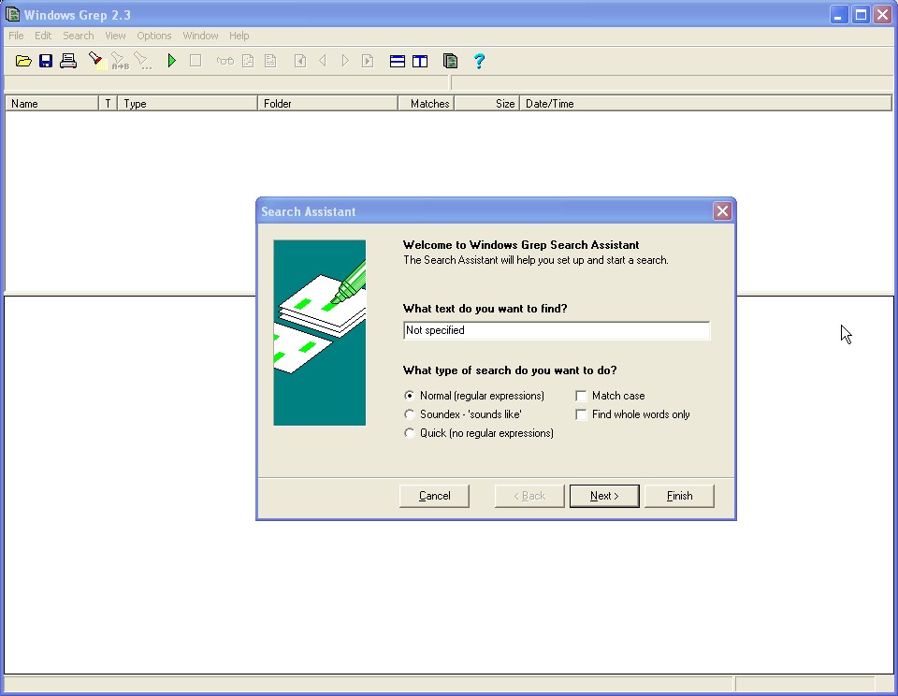Image resolution: width=898 pixels, height=696 pixels.
Task: Click the stacked documents toolbar icon
Action: pyautogui.click(x=450, y=61)
